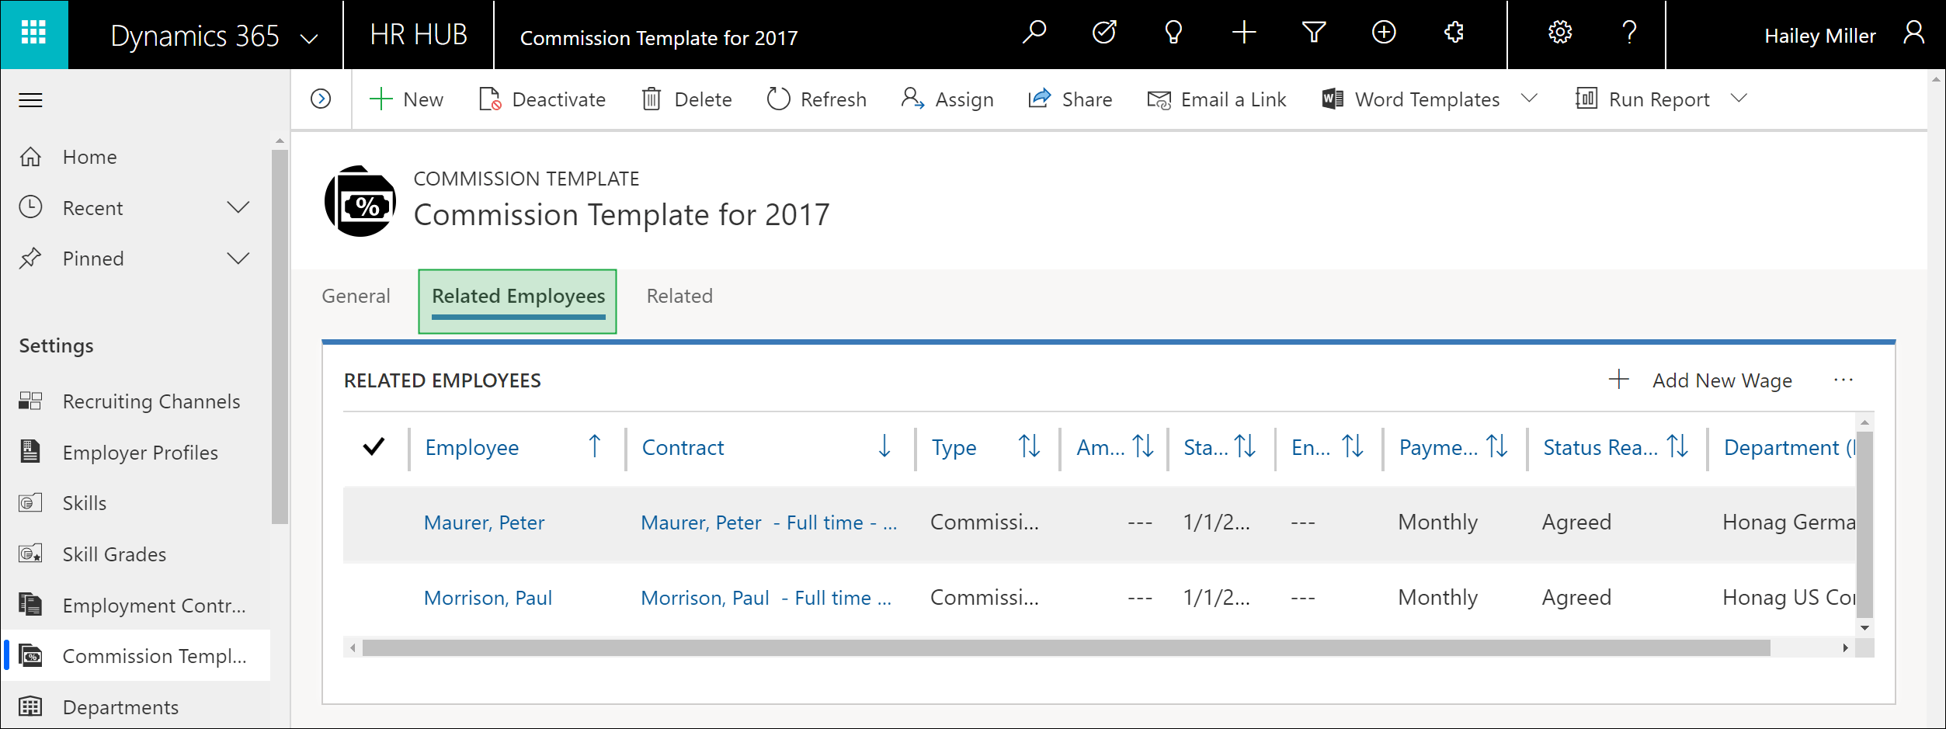Open Maurer, Peter Full time contract
The height and width of the screenshot is (729, 1946).
tap(769, 522)
